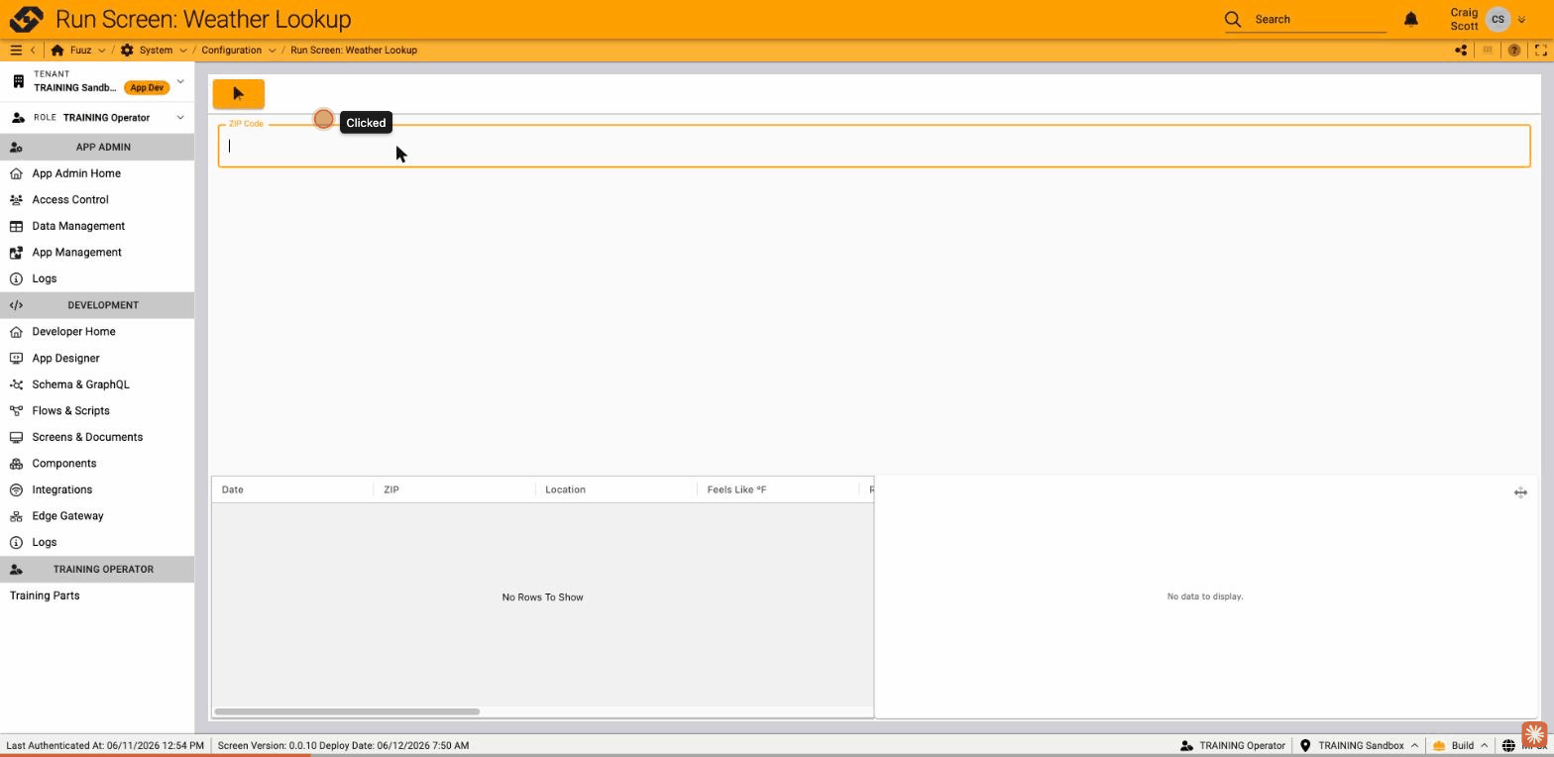Open Flows & Scripts in sidebar
The width and height of the screenshot is (1554, 757).
[x=70, y=411]
